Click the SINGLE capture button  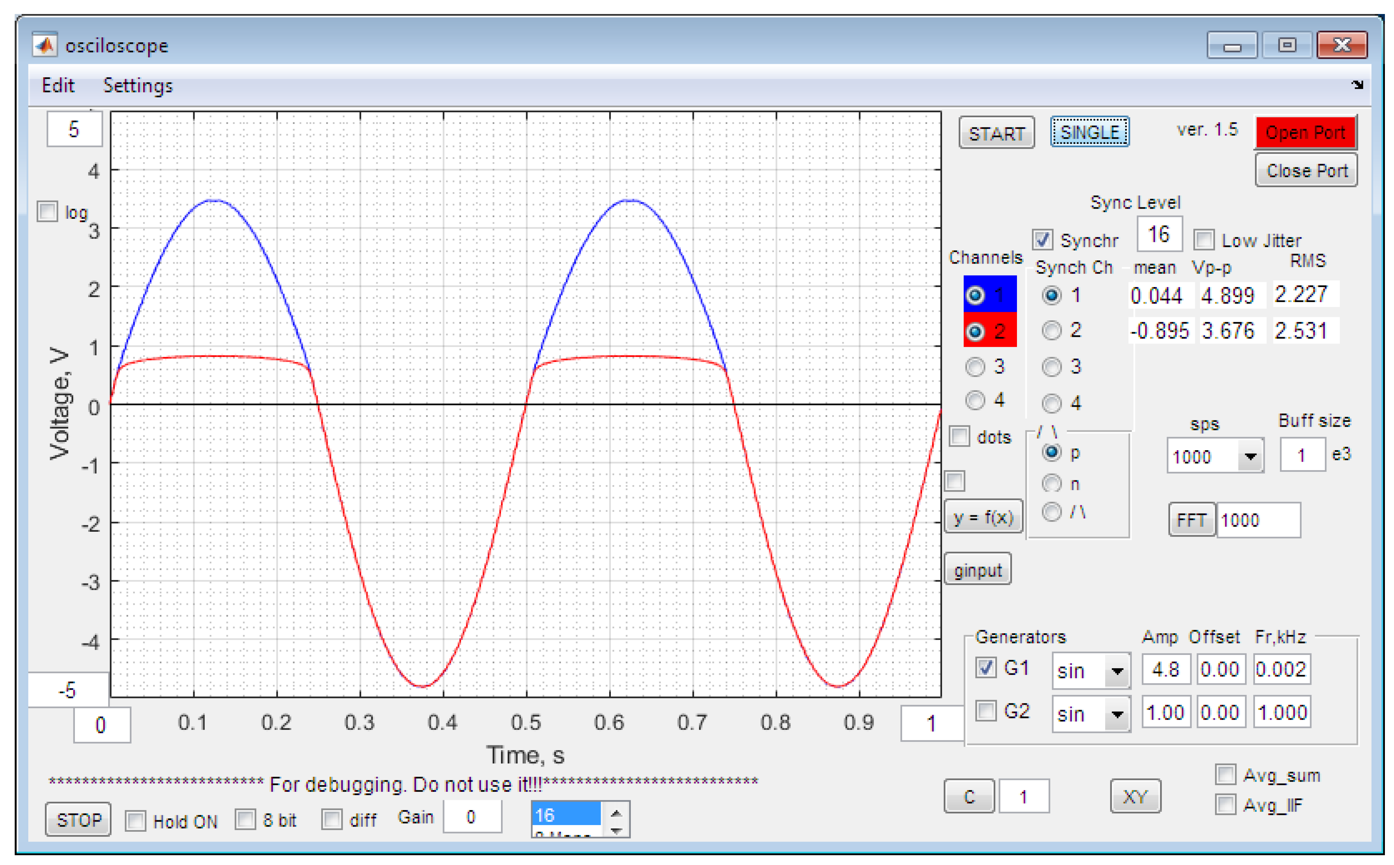1089,132
